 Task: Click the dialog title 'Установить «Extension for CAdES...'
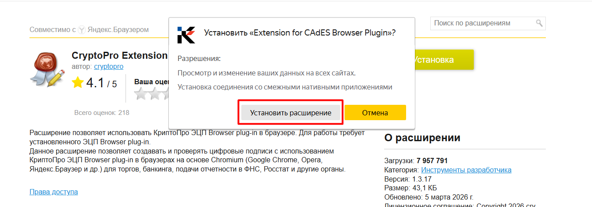coord(300,32)
